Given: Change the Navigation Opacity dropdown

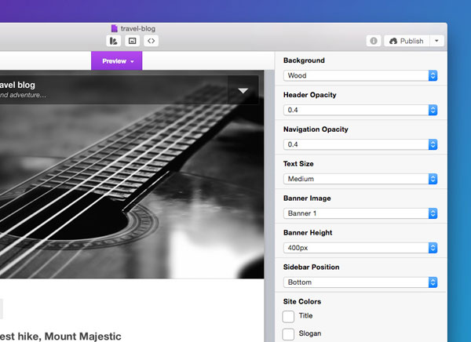Looking at the screenshot, I should coord(360,144).
